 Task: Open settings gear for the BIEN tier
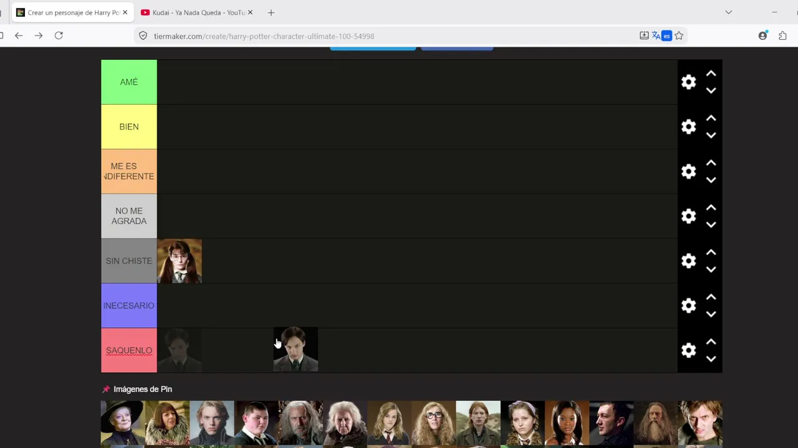688,127
